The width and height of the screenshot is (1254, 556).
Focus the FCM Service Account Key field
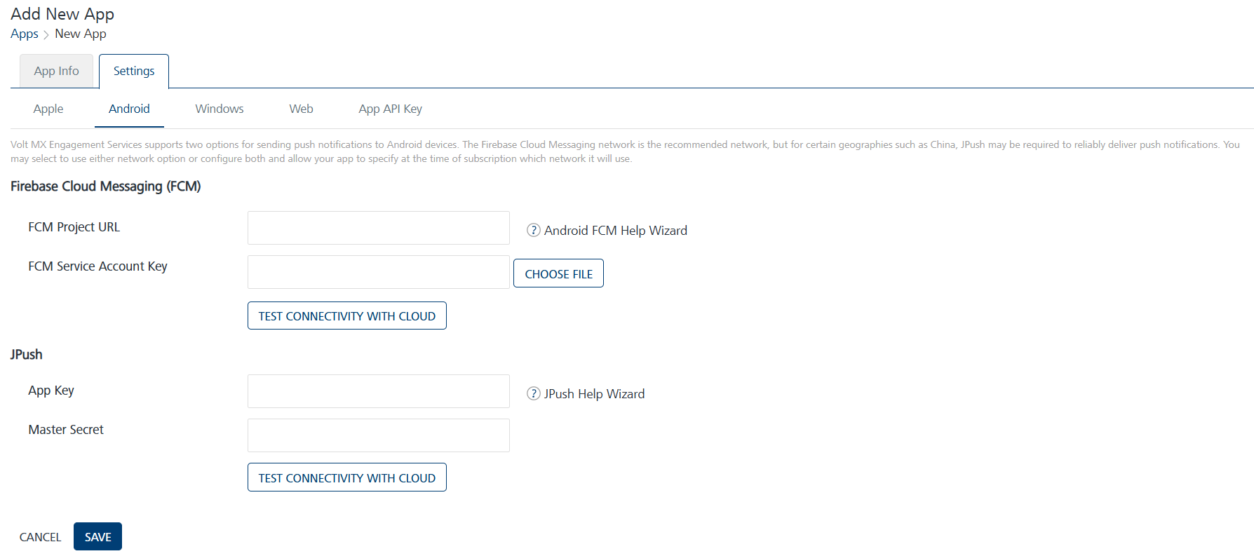[378, 272]
